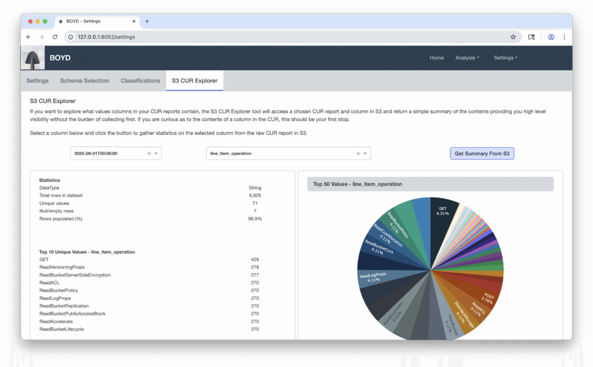This screenshot has width=593, height=367.
Task: Expand the CUR report date dropdown
Action: coord(156,153)
